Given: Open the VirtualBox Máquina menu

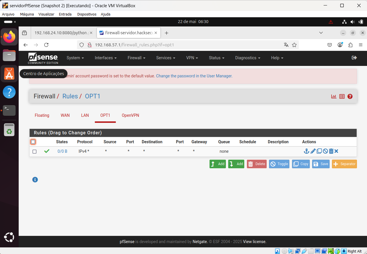Looking at the screenshot, I should coord(27,14).
